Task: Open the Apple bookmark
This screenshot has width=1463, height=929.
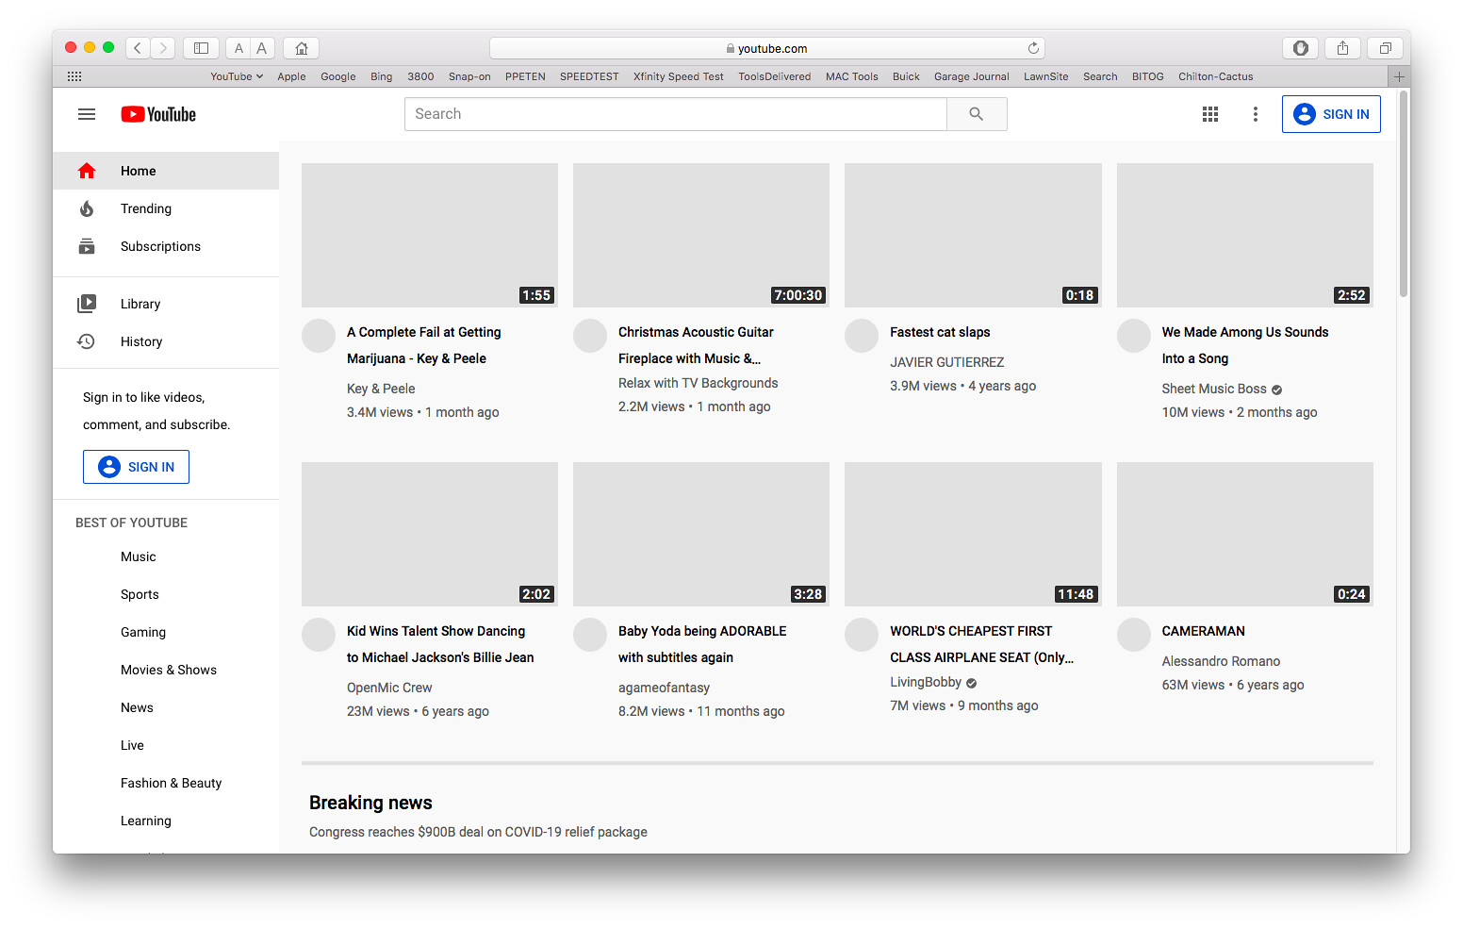Action: coord(291,76)
